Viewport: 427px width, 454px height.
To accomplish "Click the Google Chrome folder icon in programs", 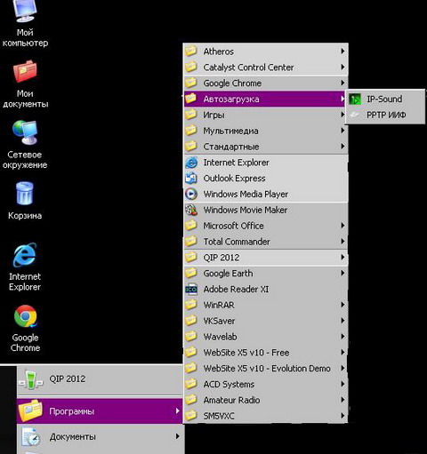I will tap(191, 83).
